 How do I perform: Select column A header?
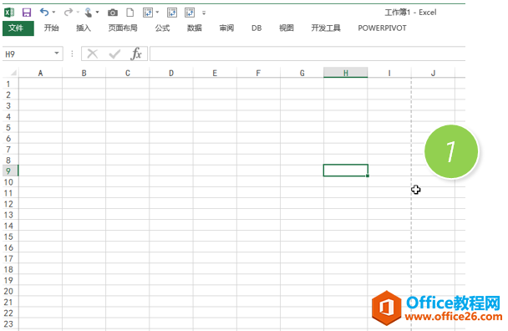point(40,73)
